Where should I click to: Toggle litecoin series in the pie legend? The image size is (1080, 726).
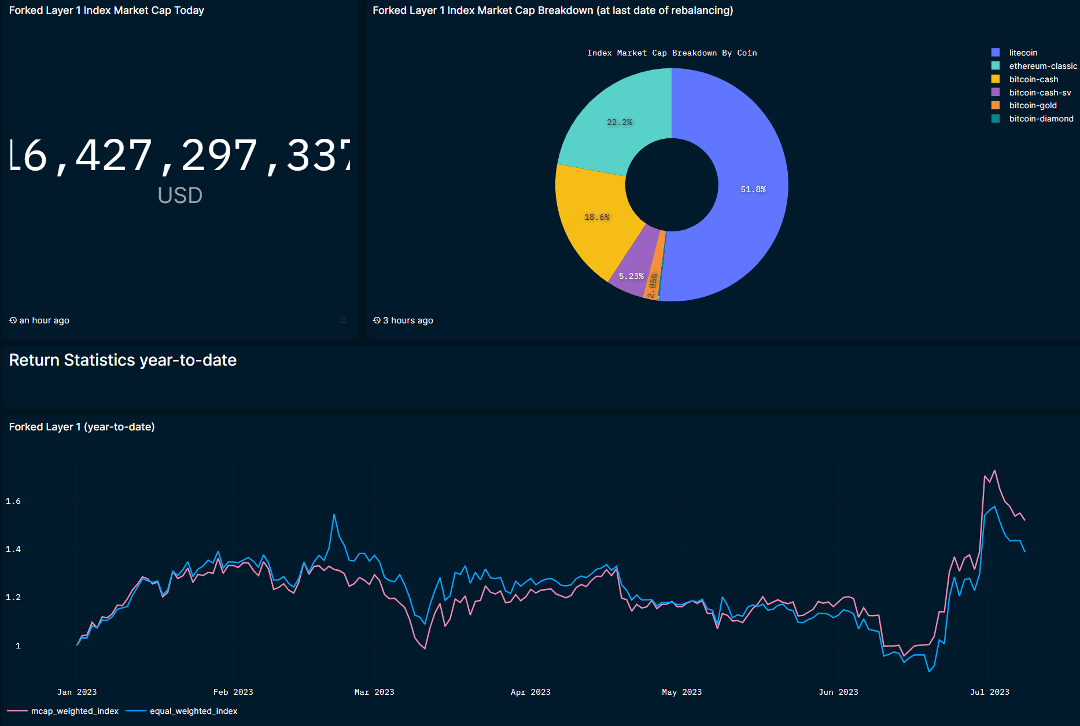[1023, 53]
